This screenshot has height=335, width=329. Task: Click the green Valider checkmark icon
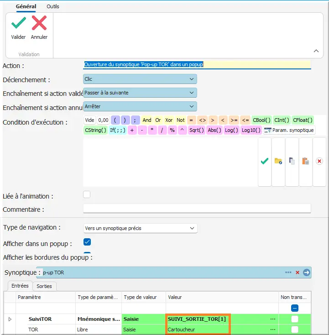click(x=18, y=23)
